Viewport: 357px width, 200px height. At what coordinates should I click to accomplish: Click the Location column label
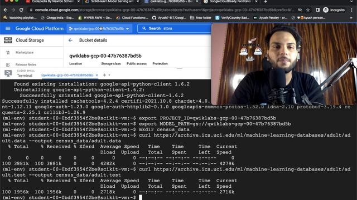[76, 64]
